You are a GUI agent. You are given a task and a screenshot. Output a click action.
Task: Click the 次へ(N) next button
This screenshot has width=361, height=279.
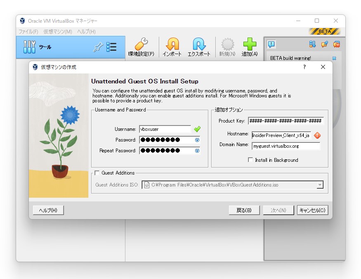coord(278,210)
